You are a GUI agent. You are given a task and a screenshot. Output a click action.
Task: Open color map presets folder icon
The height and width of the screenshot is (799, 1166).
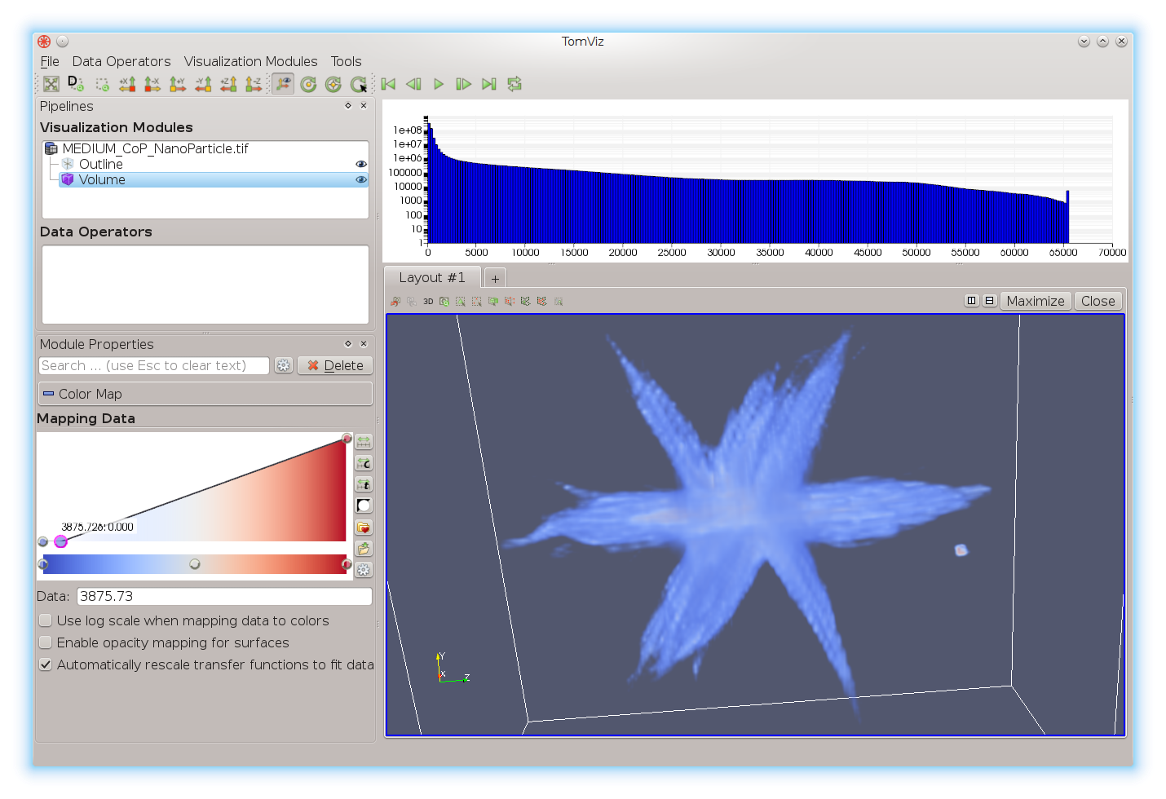(364, 527)
